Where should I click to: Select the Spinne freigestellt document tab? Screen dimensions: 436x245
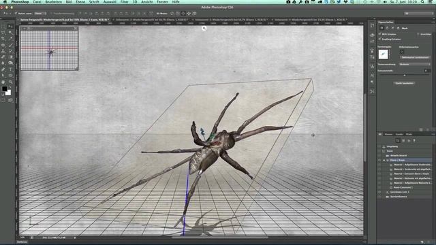(65, 20)
